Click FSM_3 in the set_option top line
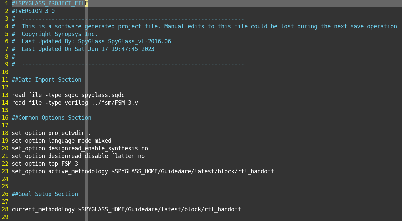Screen dimensions: 402x221 [x=70, y=164]
